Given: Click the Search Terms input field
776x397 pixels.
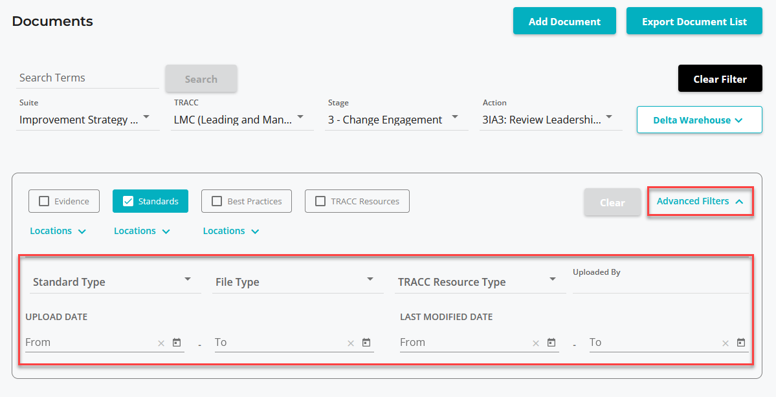Looking at the screenshot, I should coord(87,78).
